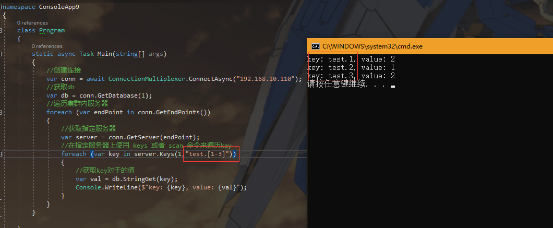Click the 'await' keyword
The image size is (553, 228).
point(95,79)
